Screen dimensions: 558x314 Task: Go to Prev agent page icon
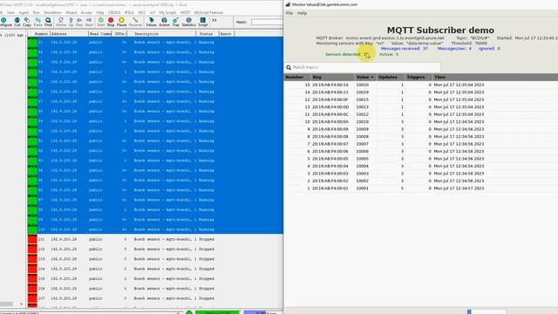point(79,22)
